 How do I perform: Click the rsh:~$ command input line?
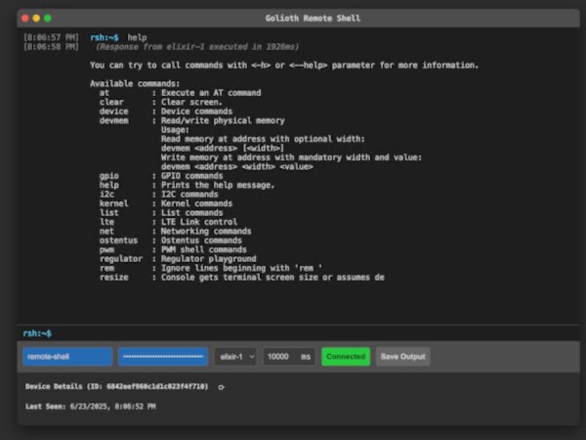point(299,333)
